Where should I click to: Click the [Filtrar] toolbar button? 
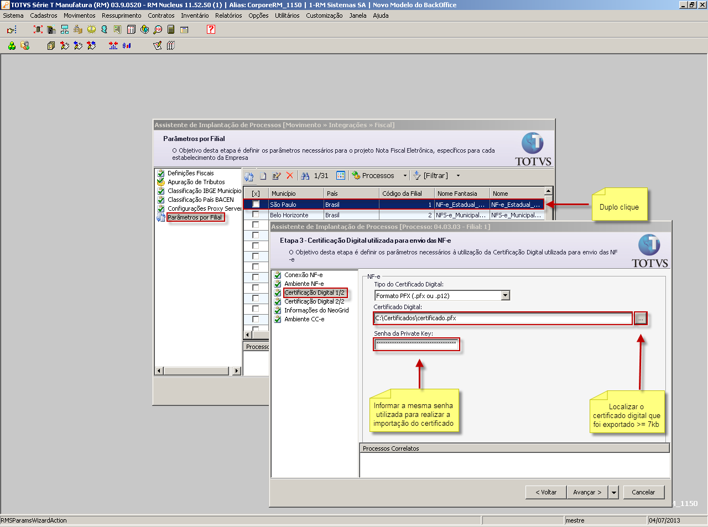(431, 176)
